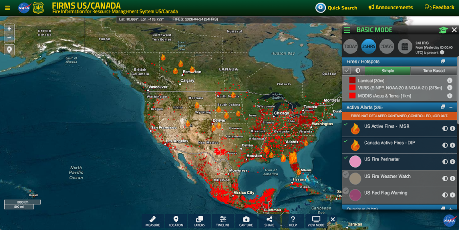Close the Basic Mode panel
Screen dimensions: 459x230
coord(454,30)
